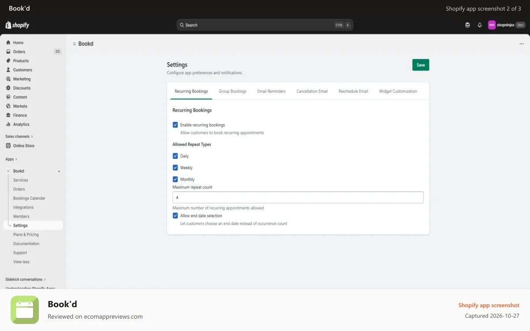Click the pin dot next to Bookd

click(59, 171)
